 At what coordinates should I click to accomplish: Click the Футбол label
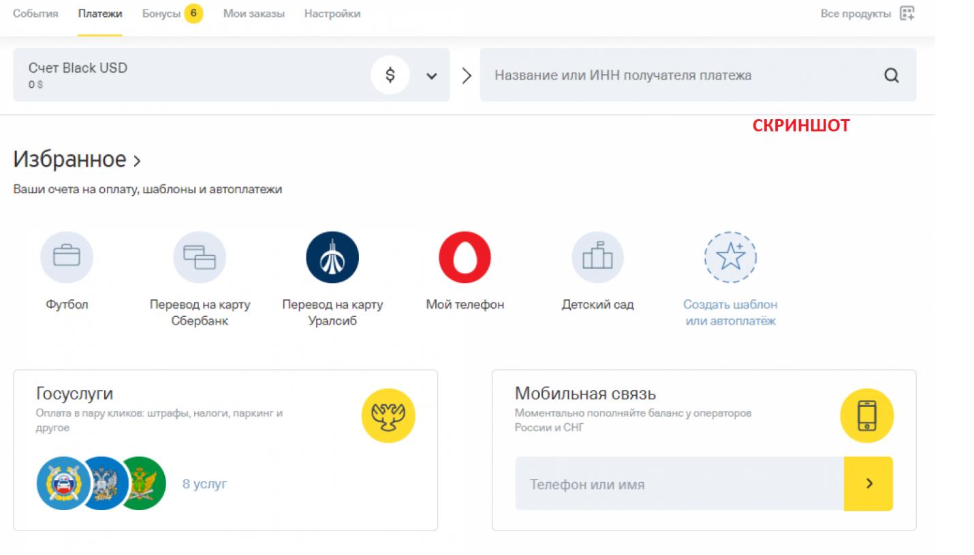click(67, 305)
